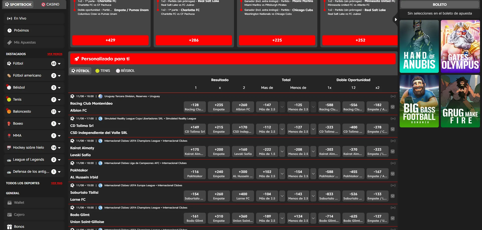Select Tenis ball icon in sidebar

click(x=9, y=100)
